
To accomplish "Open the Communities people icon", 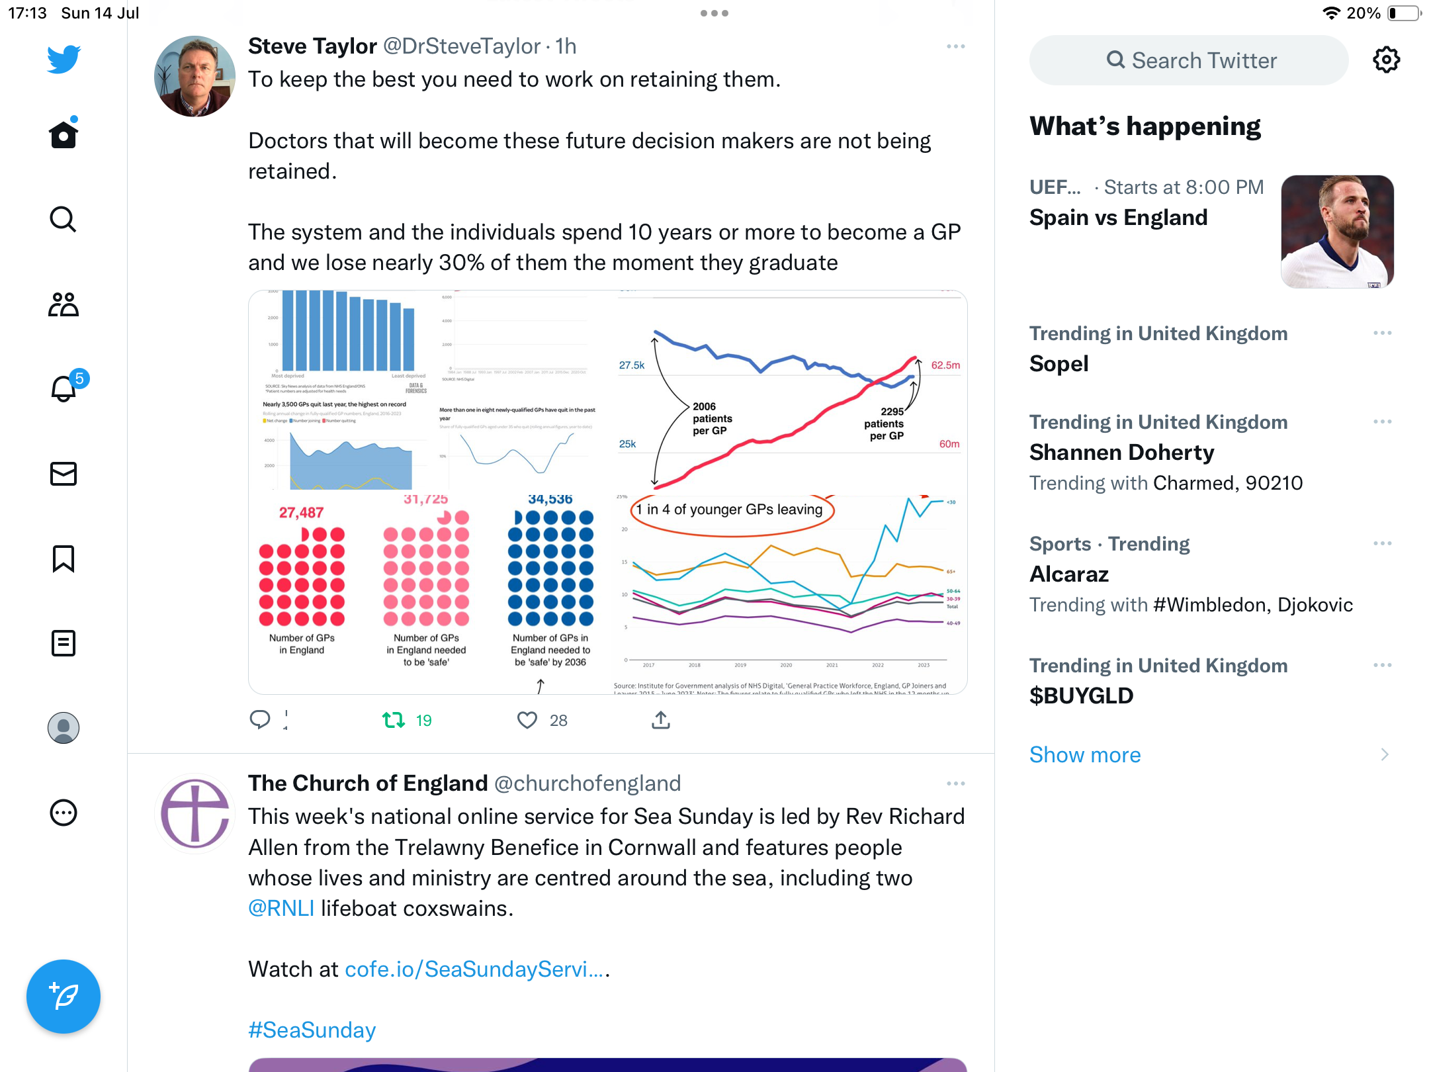I will (64, 304).
